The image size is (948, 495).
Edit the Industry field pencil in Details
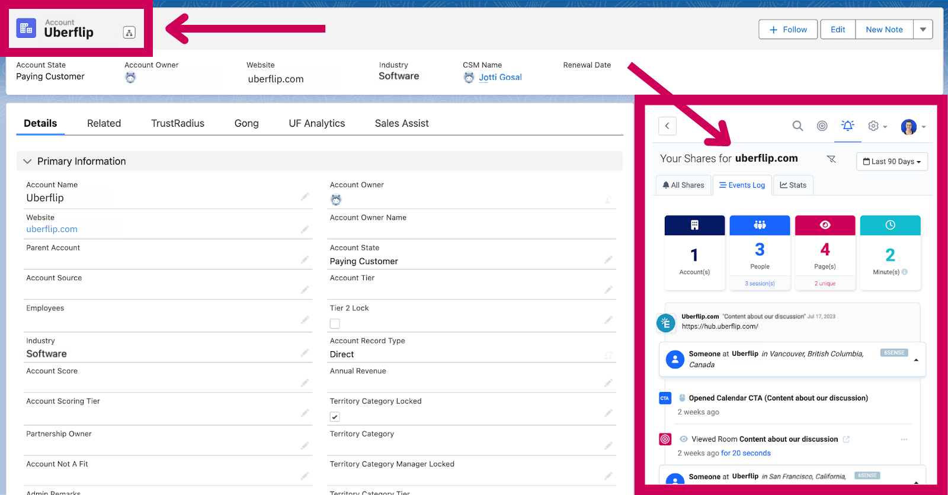pos(305,353)
